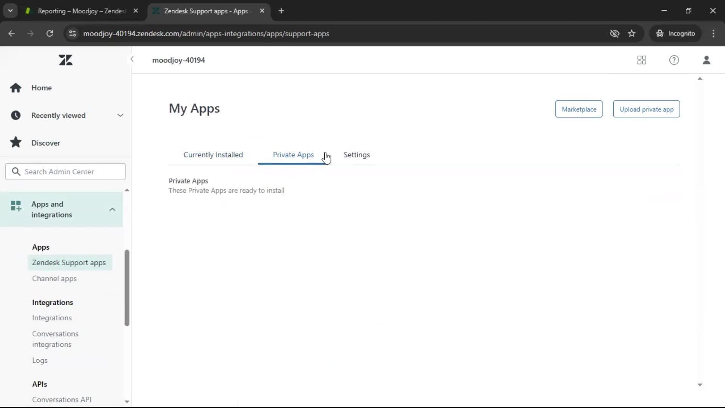
Task: Open tab search dropdown arrow
Action: 11,11
